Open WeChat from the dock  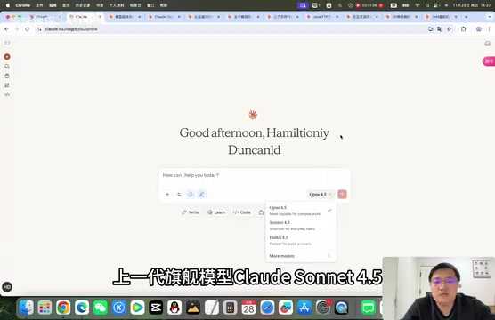coord(101,308)
